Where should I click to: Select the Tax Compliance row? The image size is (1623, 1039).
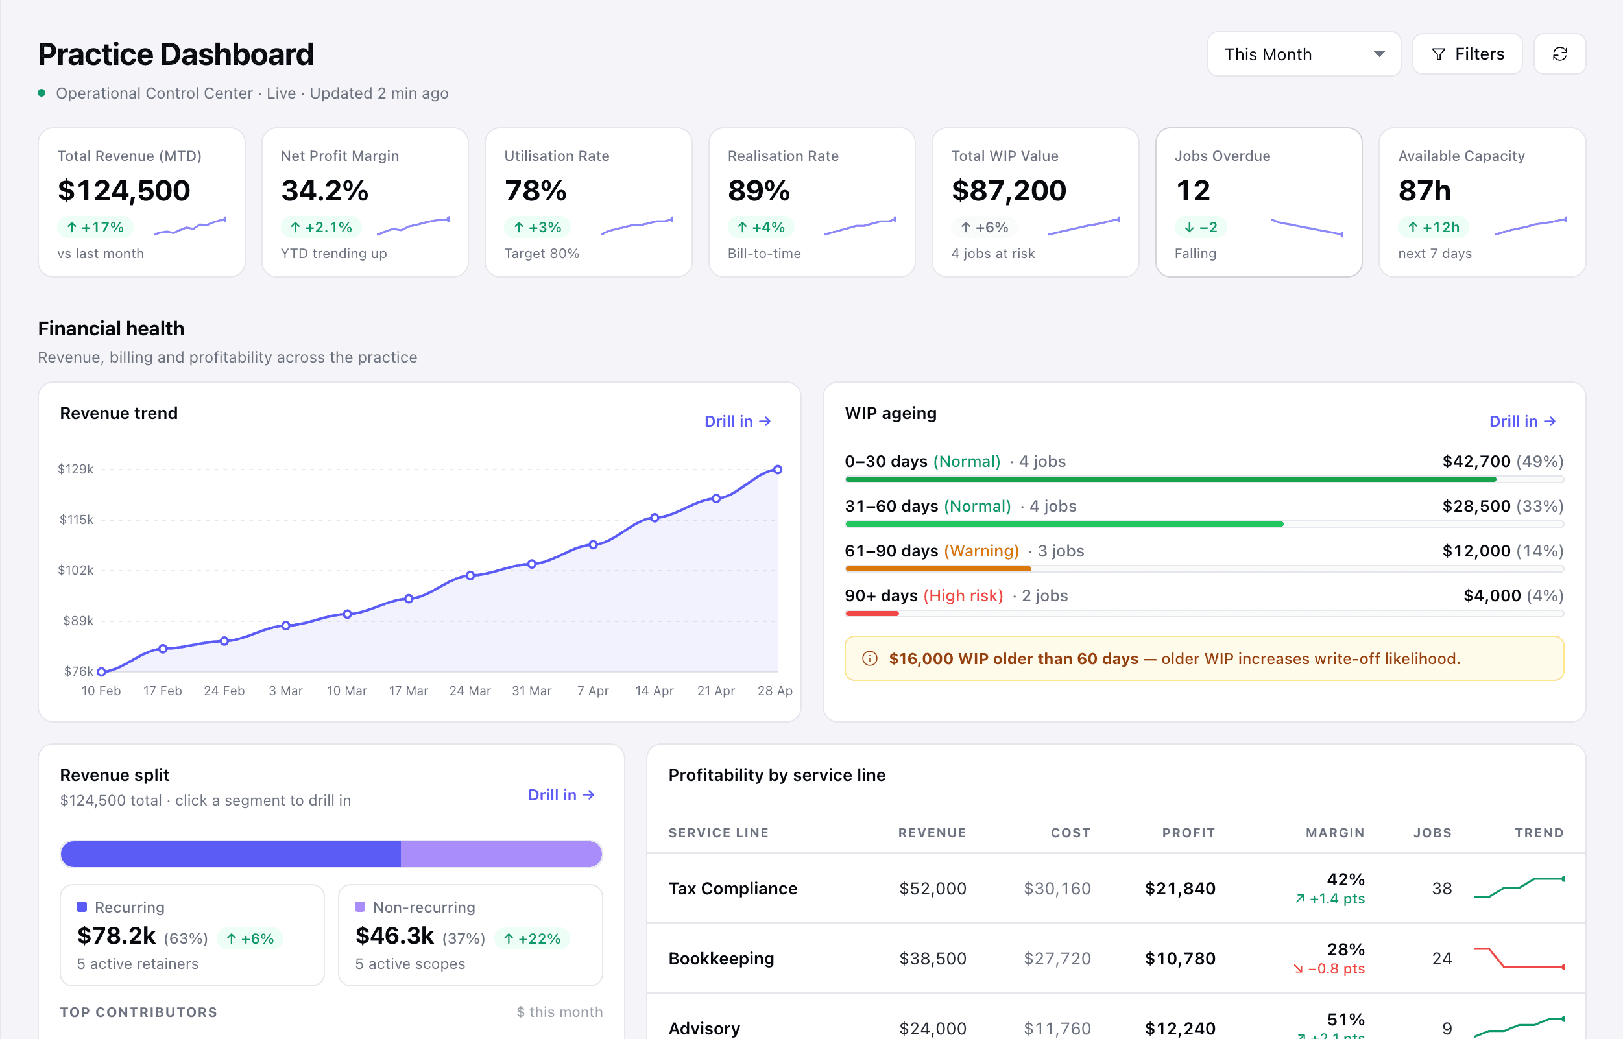tap(1116, 889)
